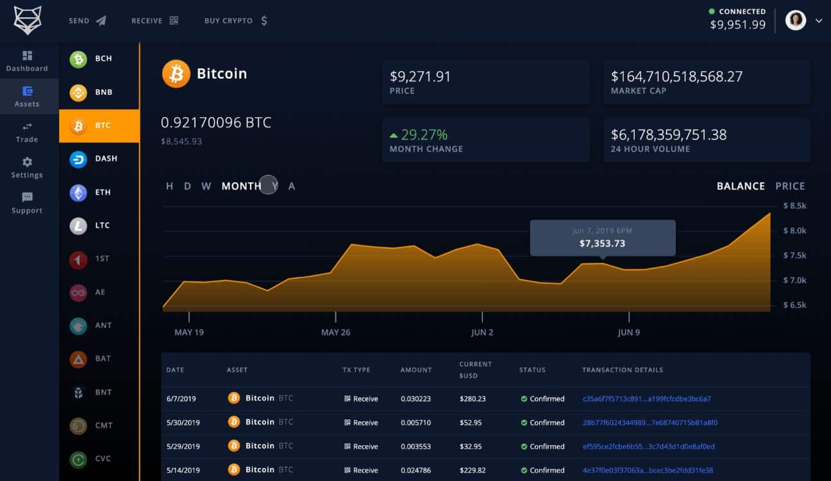
Task: Click the STATUS column header
Action: [532, 370]
